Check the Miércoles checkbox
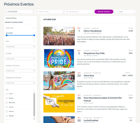Image resolution: width=140 pixels, height=123 pixels. click(x=7, y=103)
